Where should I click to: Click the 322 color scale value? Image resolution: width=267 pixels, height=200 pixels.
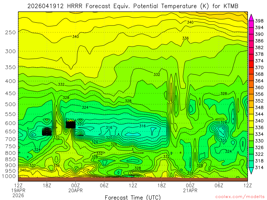point(259,154)
